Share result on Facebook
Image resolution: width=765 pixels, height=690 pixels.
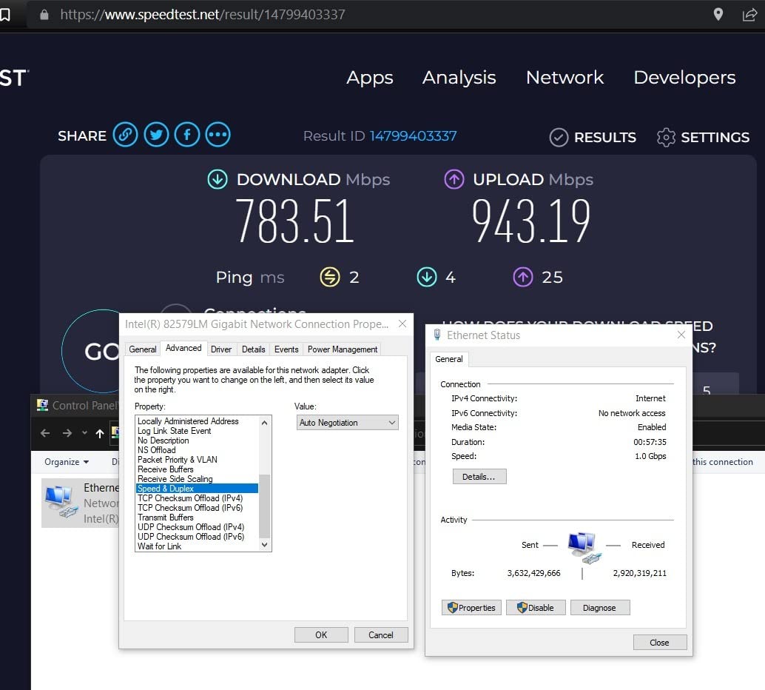click(187, 135)
